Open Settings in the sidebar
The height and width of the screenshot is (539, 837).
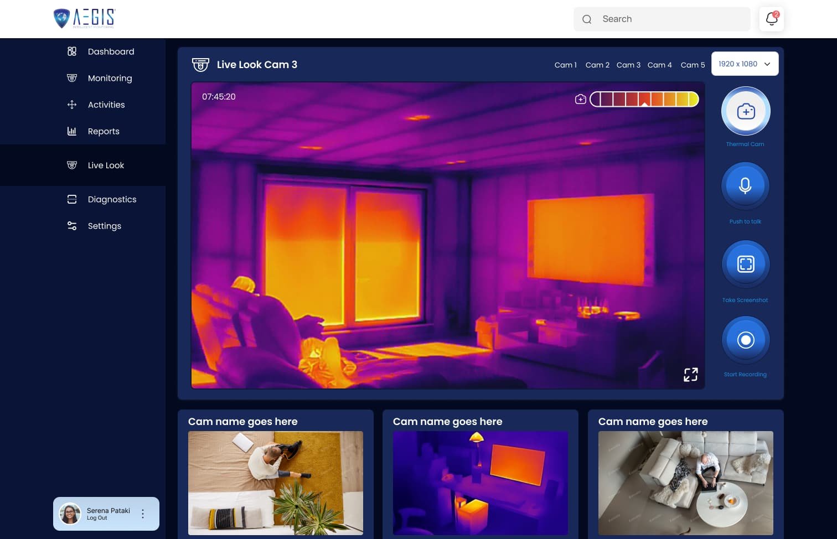[104, 226]
